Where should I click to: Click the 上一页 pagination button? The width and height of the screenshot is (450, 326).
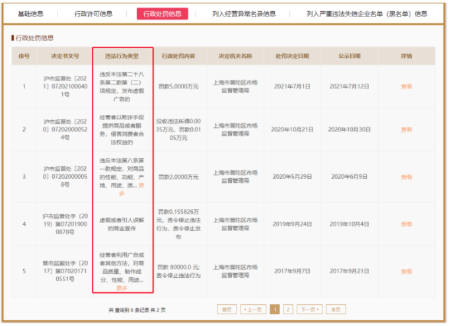coord(253,310)
